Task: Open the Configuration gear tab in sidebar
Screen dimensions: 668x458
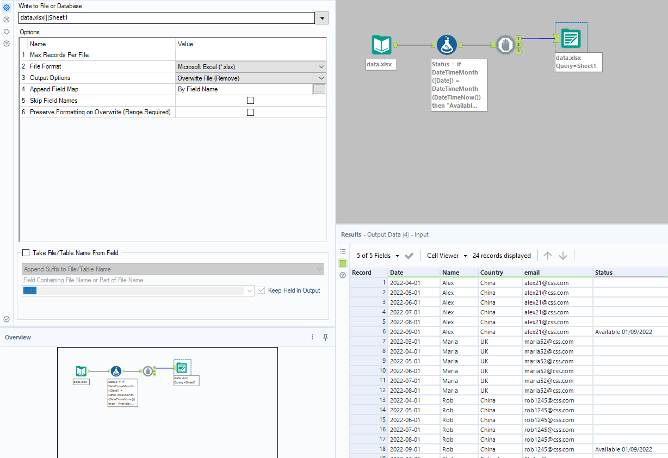Action: pos(7,8)
